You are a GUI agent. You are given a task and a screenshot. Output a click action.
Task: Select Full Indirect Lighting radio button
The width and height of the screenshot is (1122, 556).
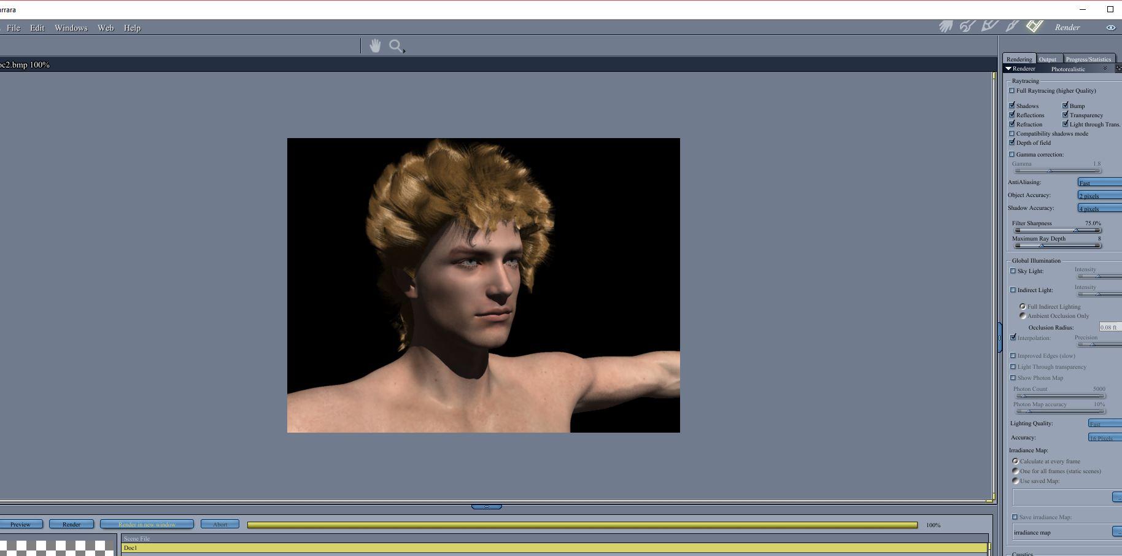(x=1023, y=306)
